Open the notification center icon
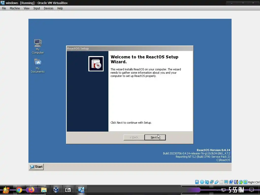Viewport: 260px width, 195px height. point(252,190)
